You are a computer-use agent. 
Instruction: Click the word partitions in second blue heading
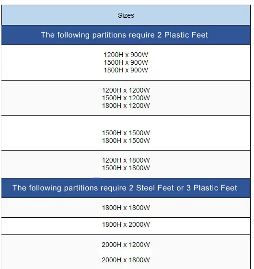pos(81,188)
